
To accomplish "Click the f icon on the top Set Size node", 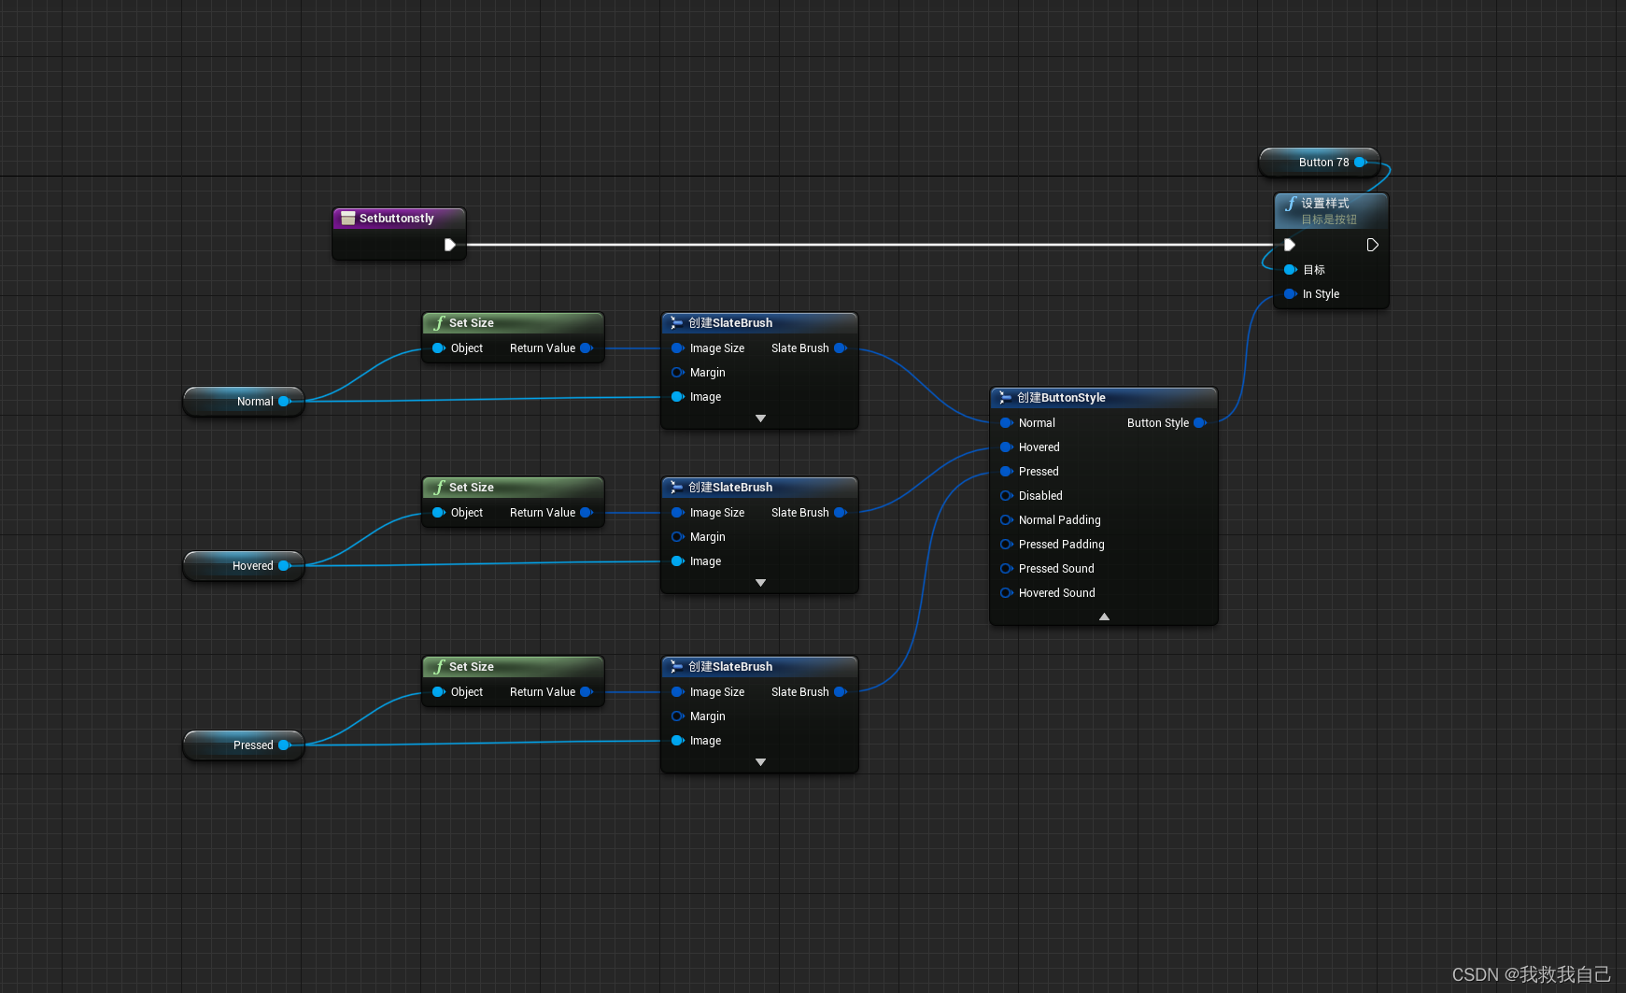I will [439, 322].
